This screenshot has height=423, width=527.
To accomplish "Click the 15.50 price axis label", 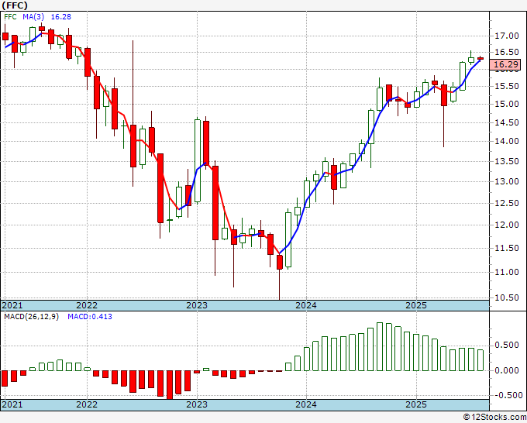I will point(507,86).
